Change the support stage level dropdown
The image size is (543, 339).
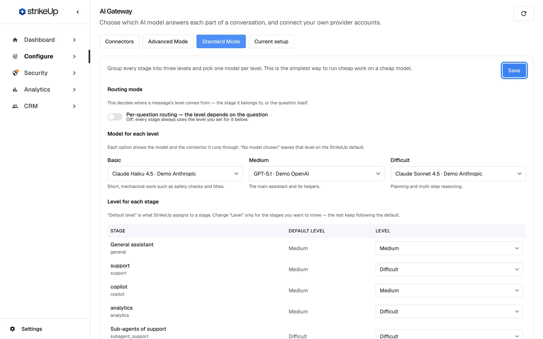pos(449,269)
